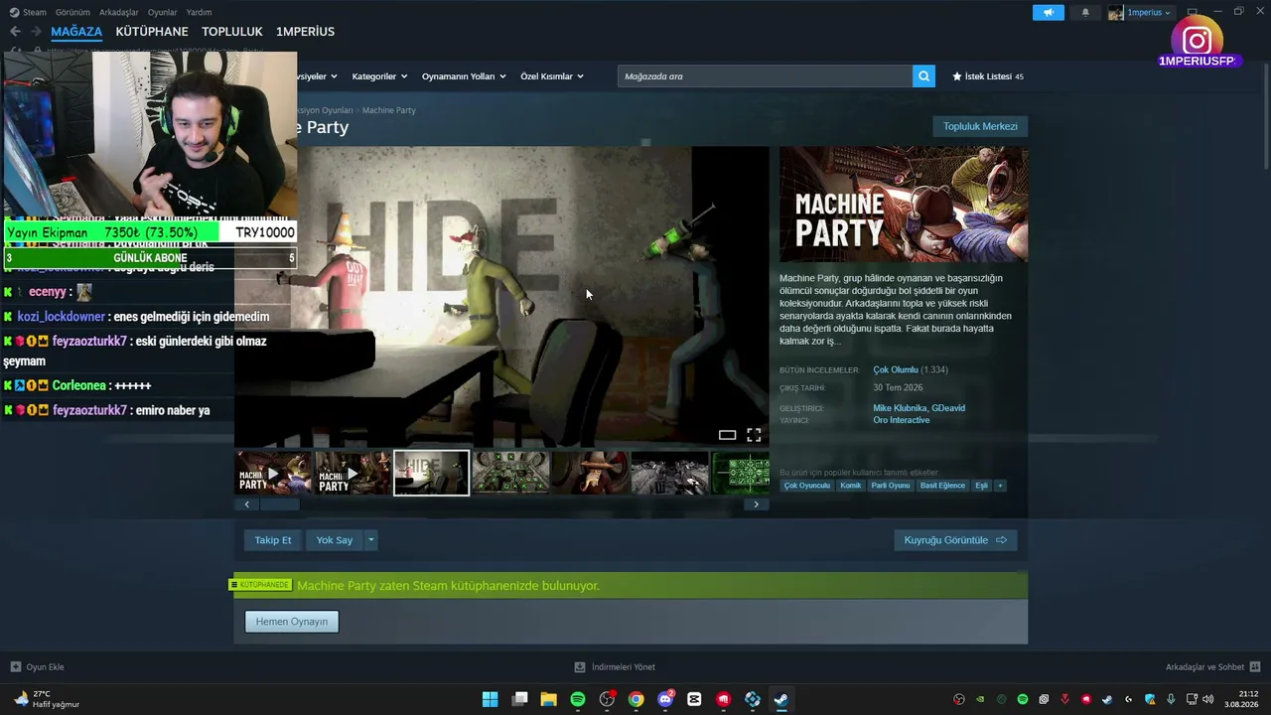Go back with the navigation arrow

tap(15, 32)
